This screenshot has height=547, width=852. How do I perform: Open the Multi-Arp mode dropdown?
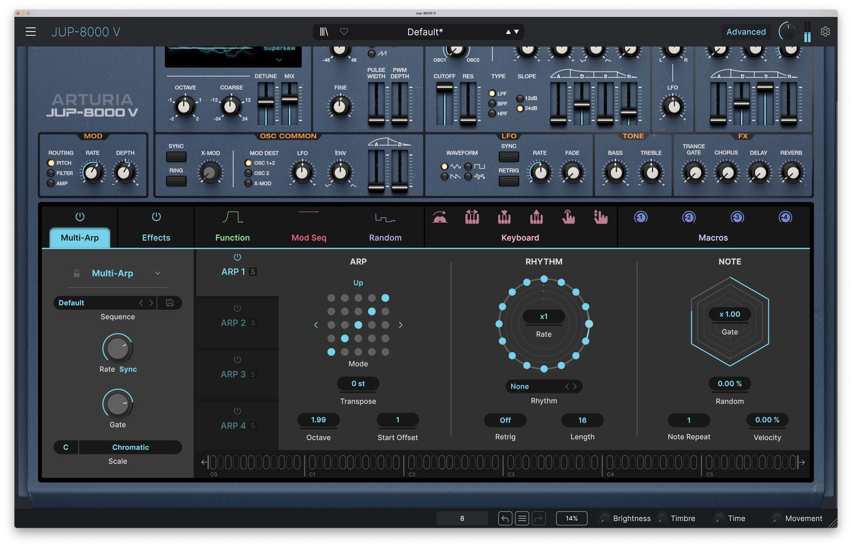coord(158,273)
